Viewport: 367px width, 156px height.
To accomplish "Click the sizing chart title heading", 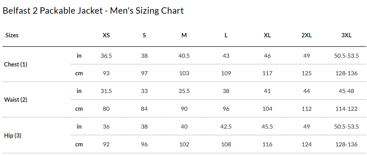I will (x=93, y=11).
